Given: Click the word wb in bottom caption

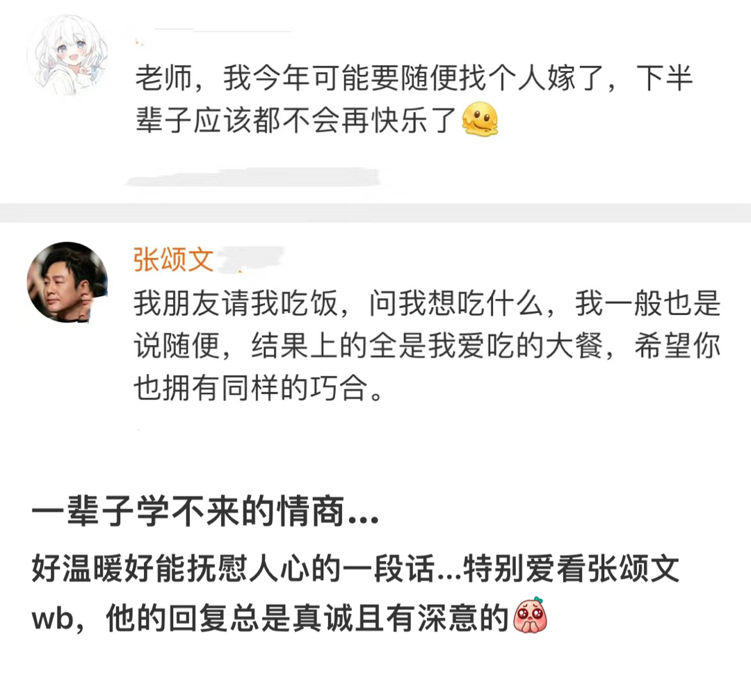Looking at the screenshot, I should [53, 618].
